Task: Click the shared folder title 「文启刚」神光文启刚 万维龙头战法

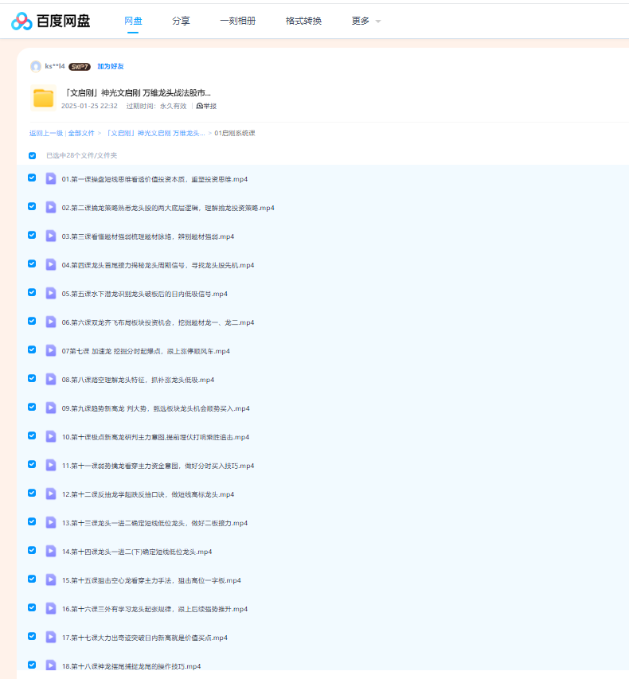Action: (136, 92)
